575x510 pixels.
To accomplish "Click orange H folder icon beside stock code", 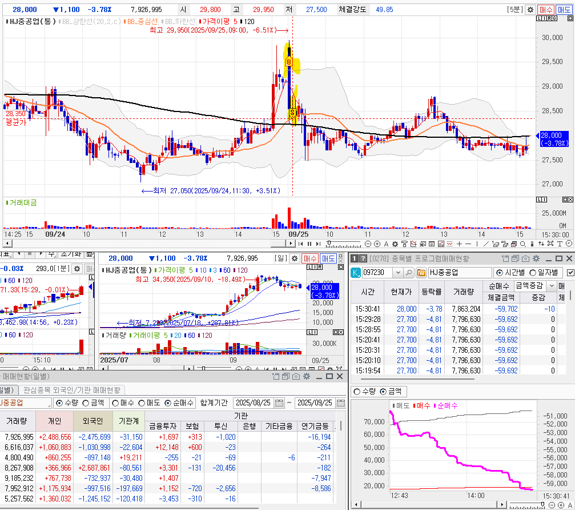I will click(421, 273).
